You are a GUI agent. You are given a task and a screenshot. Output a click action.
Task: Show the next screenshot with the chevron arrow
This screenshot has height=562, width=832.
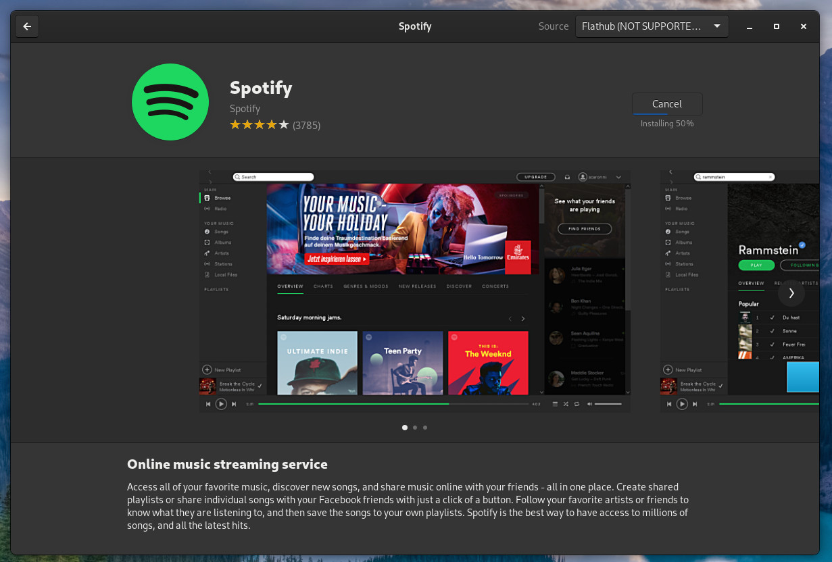pyautogui.click(x=791, y=293)
